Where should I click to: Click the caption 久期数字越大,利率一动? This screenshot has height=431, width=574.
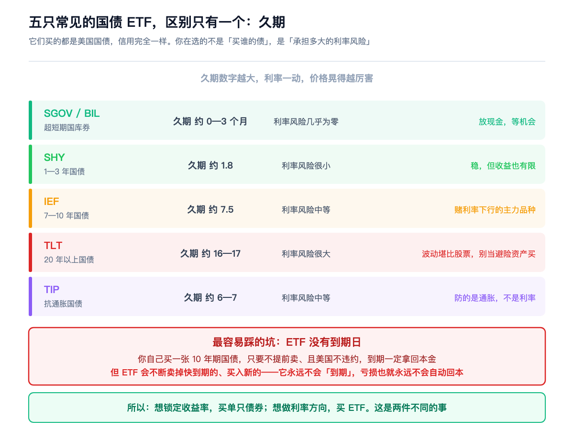pos(287,78)
